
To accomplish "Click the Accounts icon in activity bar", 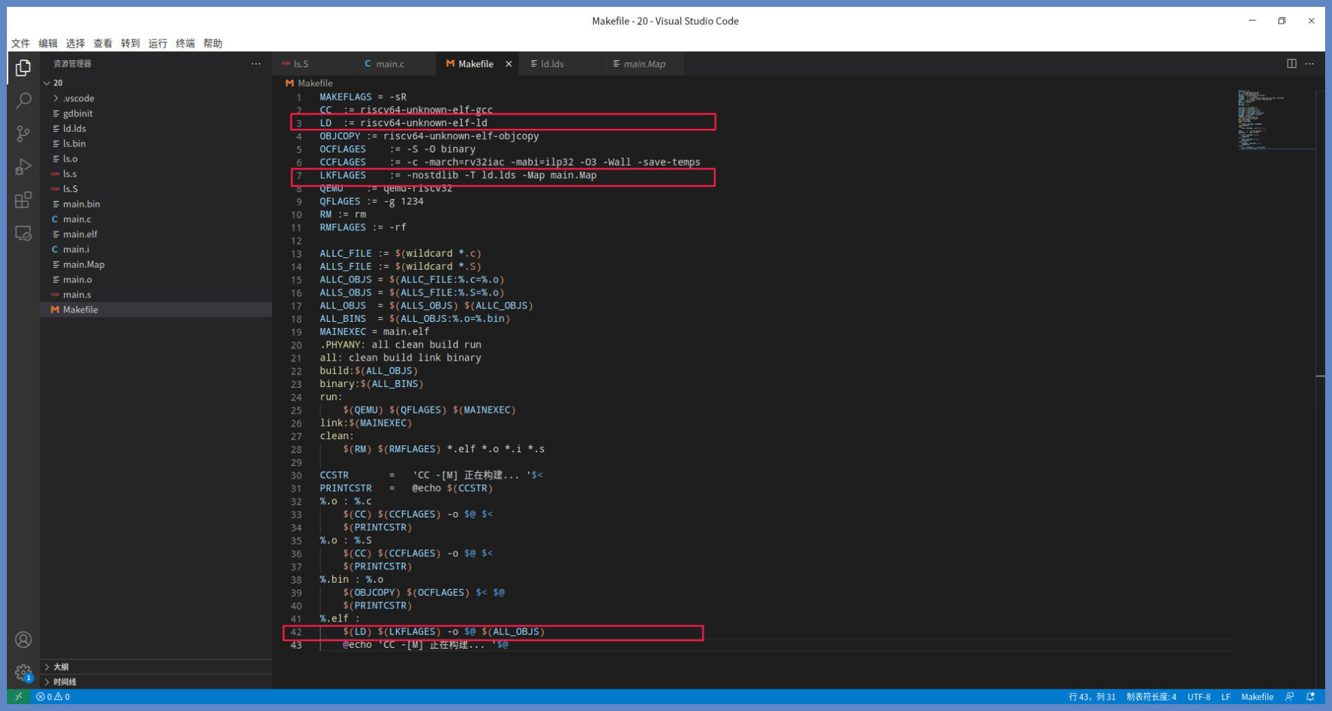I will pos(23,640).
